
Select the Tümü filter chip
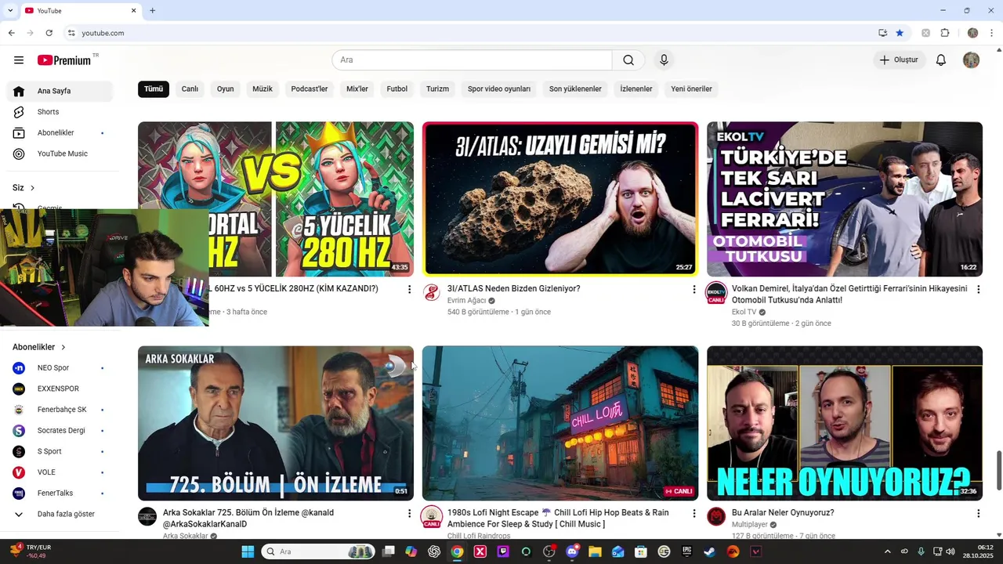tap(154, 89)
